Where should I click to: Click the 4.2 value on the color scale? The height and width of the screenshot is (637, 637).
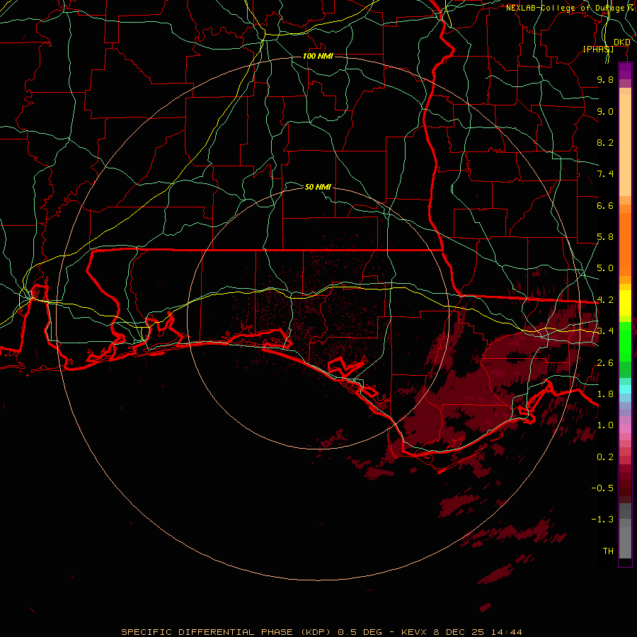605,300
